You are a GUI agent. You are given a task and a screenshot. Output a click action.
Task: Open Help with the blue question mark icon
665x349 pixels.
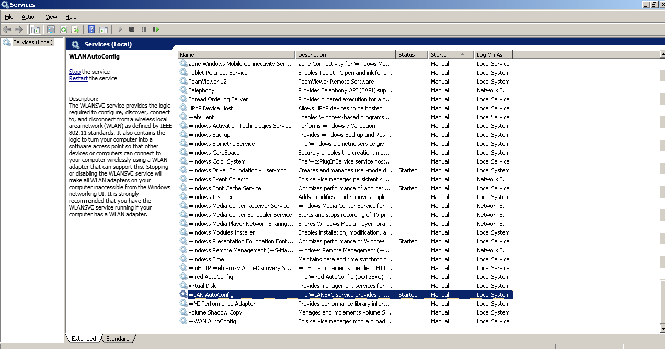(91, 29)
